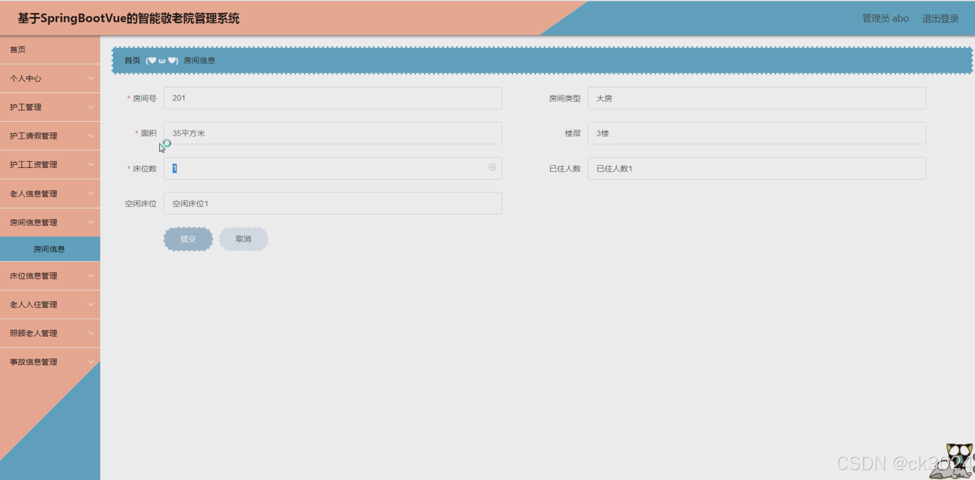Click the 首页 breadcrumb link
975x480 pixels.
pyautogui.click(x=132, y=60)
